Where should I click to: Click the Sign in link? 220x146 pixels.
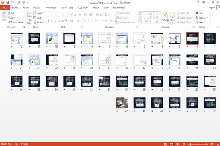tap(212, 8)
